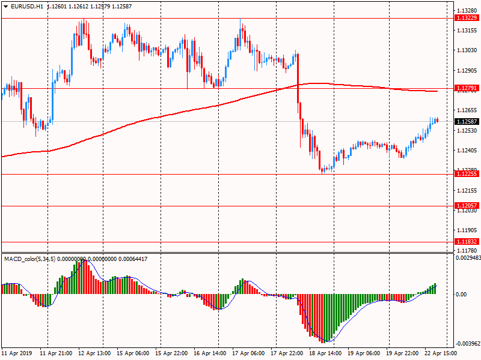Image resolution: width=481 pixels, height=360 pixels.
Task: Select the EURUSD,H1 chart title
Action: [x=26, y=7]
